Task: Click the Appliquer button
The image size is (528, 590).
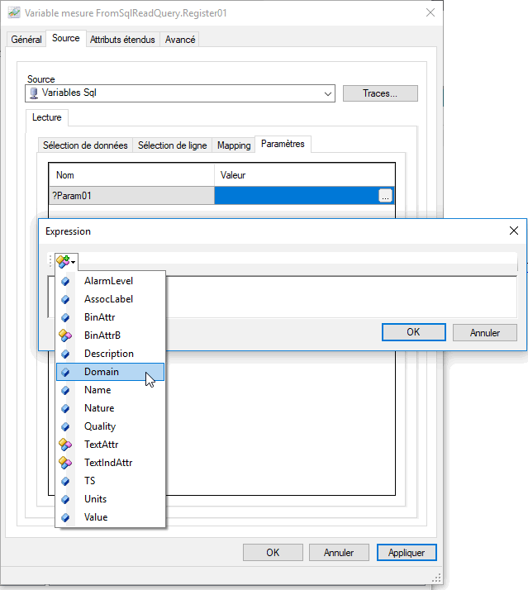Action: click(x=407, y=553)
